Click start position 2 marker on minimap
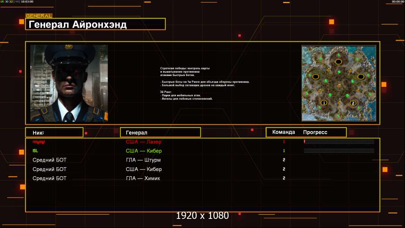Image resolution: width=405 pixels, height=228 pixels. [x=353, y=103]
